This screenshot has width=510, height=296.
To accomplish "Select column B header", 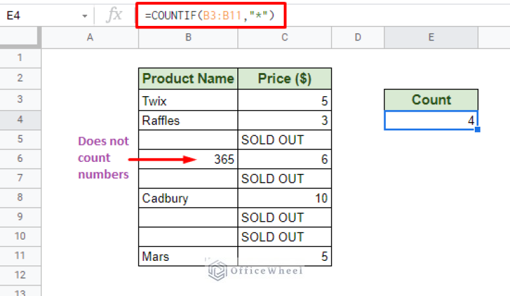I will pos(188,37).
